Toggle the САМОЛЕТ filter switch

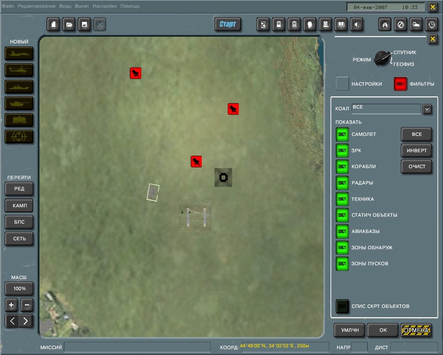point(342,134)
